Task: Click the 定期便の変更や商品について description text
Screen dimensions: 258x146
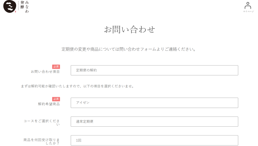Action: pyautogui.click(x=129, y=49)
